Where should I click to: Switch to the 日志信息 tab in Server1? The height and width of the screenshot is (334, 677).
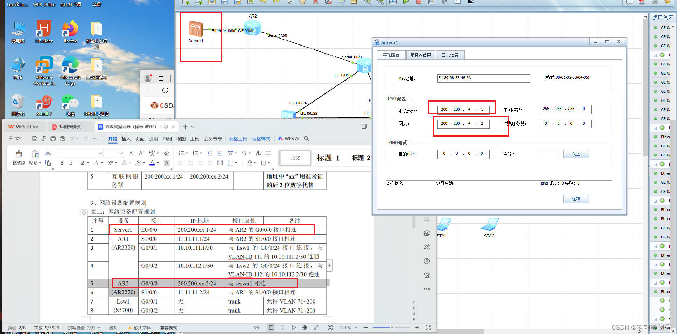450,55
